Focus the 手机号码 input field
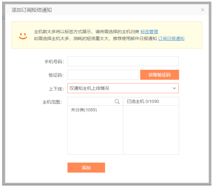 click(123, 61)
